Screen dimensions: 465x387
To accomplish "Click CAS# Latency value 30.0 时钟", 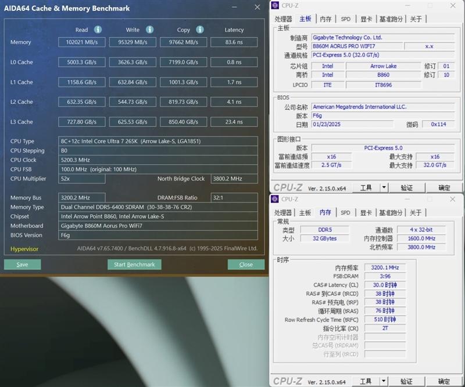I will tap(385, 285).
